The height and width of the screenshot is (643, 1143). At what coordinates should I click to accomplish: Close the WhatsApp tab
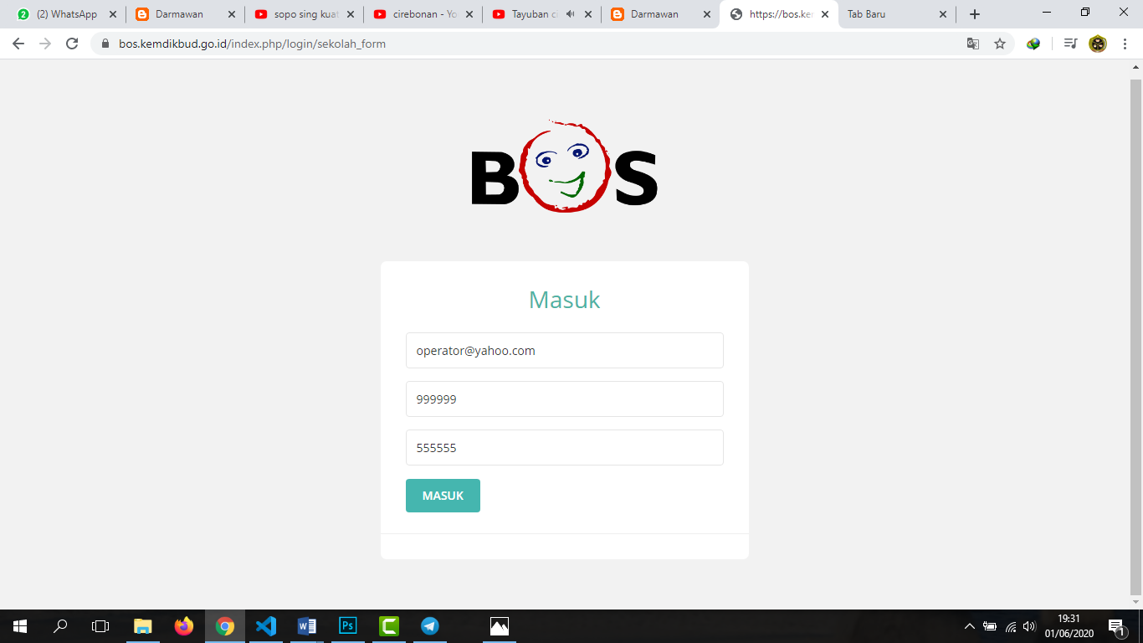(113, 14)
